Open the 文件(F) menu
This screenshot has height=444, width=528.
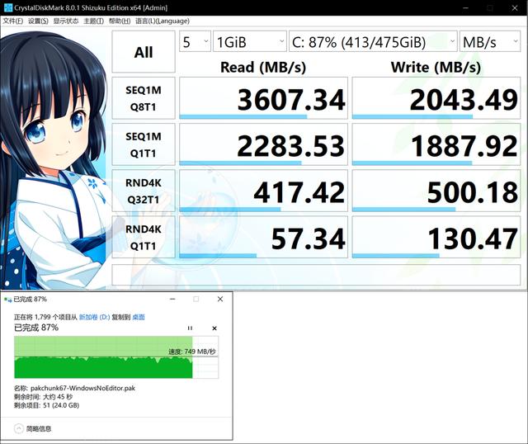coord(13,21)
